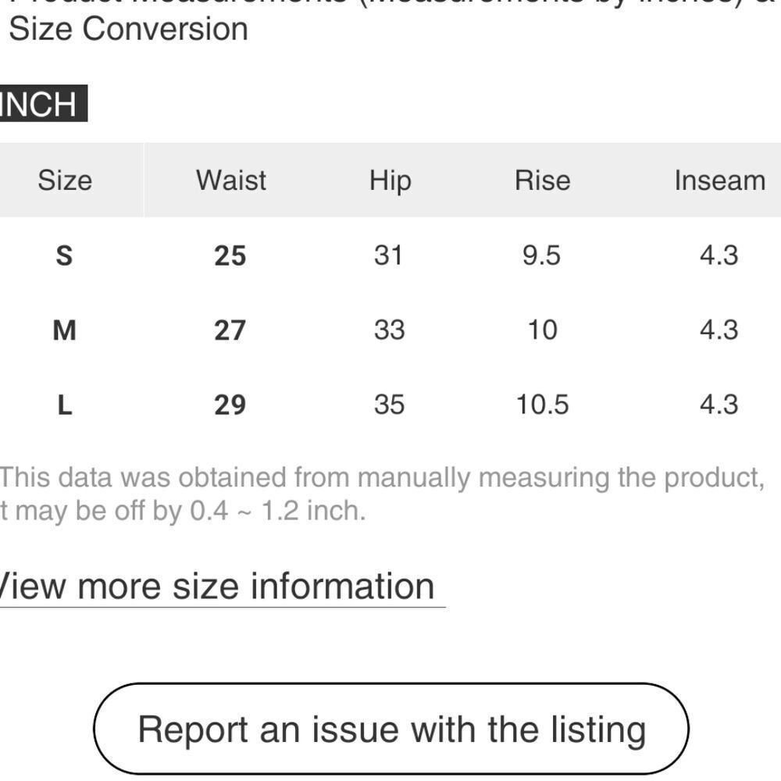Select the Waist column header
The height and width of the screenshot is (781, 781).
click(231, 180)
